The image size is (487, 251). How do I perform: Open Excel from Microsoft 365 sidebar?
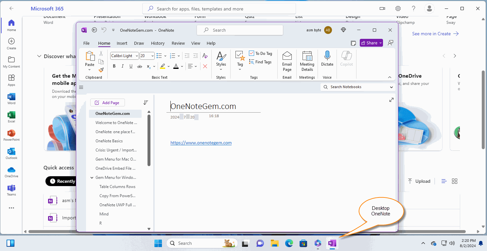pyautogui.click(x=11, y=117)
